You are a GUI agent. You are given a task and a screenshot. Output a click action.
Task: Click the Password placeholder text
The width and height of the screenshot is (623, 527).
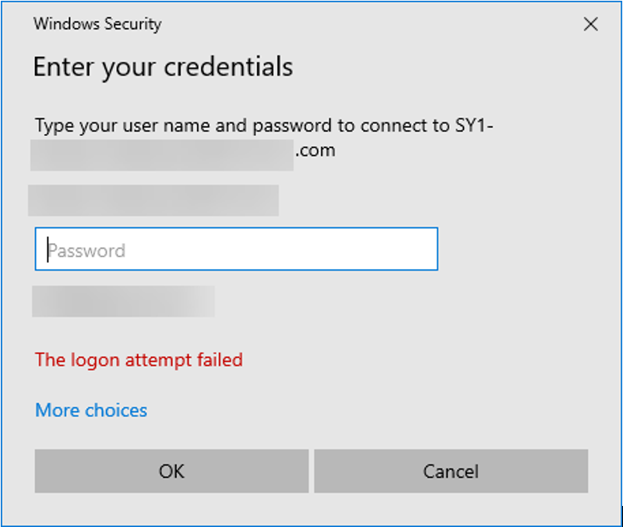(87, 251)
